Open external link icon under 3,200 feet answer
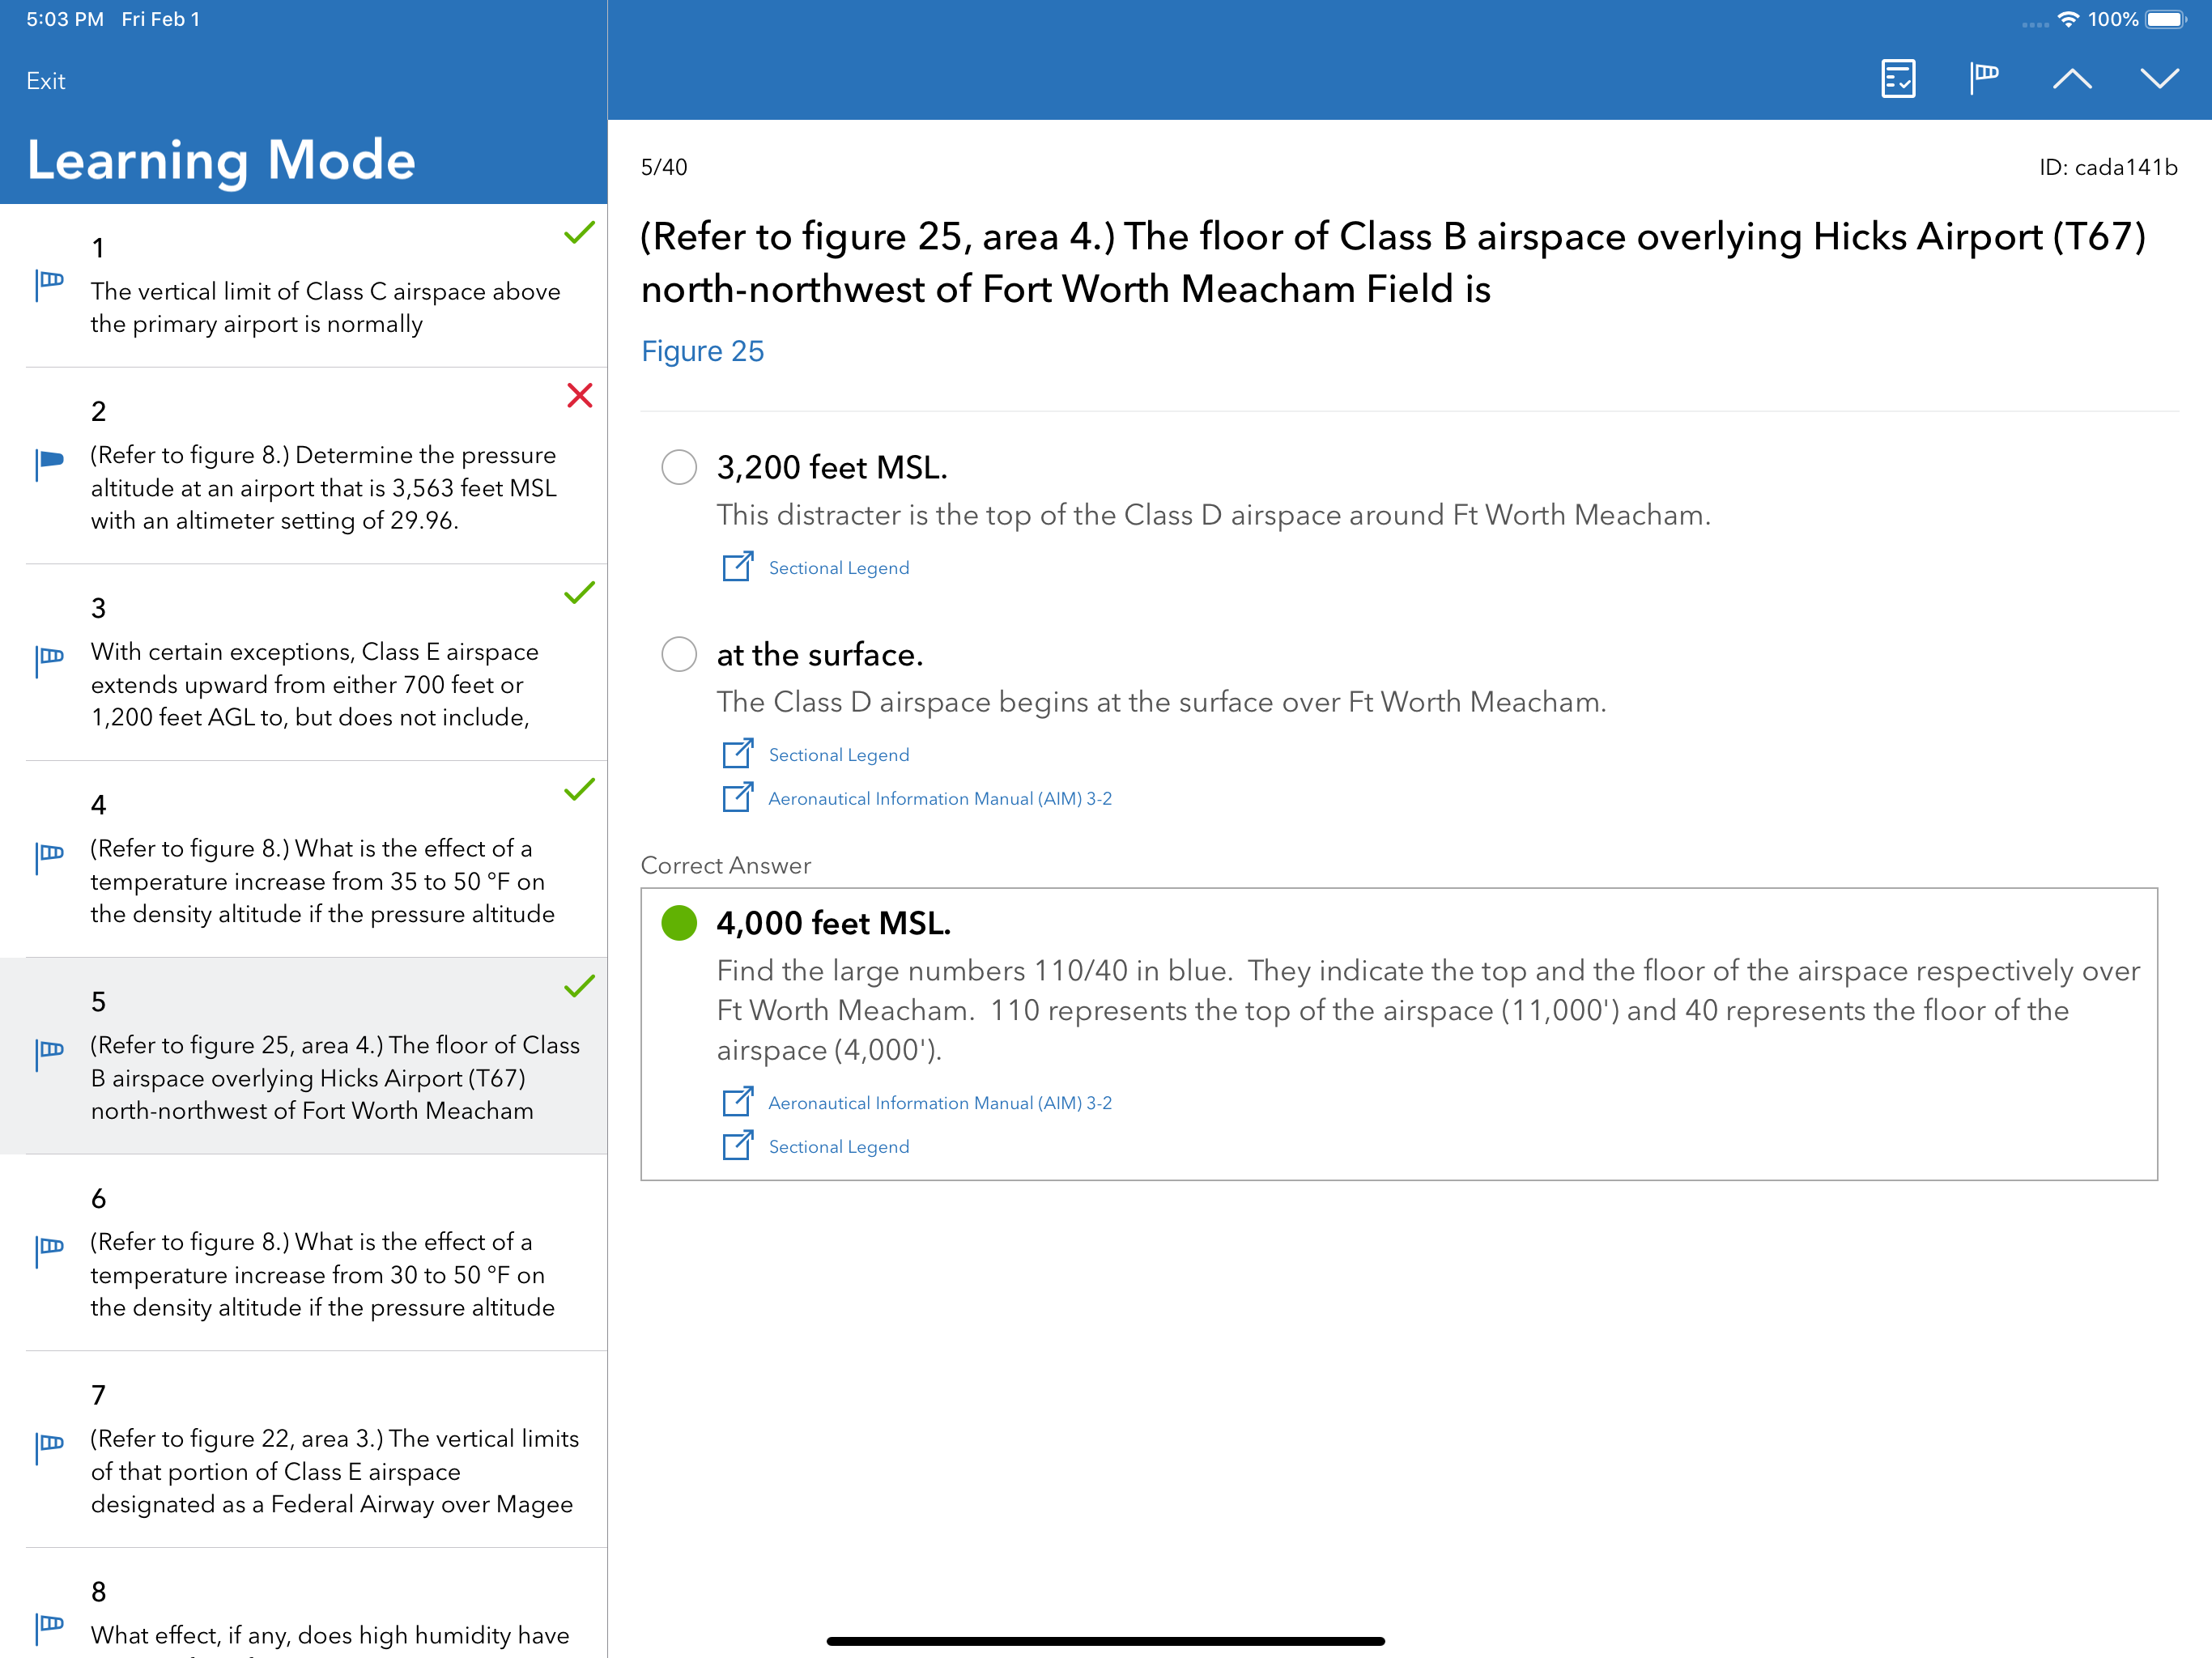Image resolution: width=2212 pixels, height=1658 pixels. [x=738, y=566]
